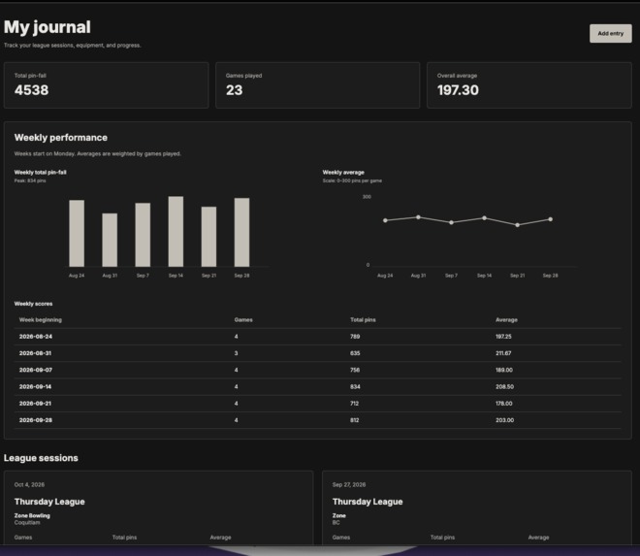Click average value 189.00
640x556 pixels.
(504, 370)
